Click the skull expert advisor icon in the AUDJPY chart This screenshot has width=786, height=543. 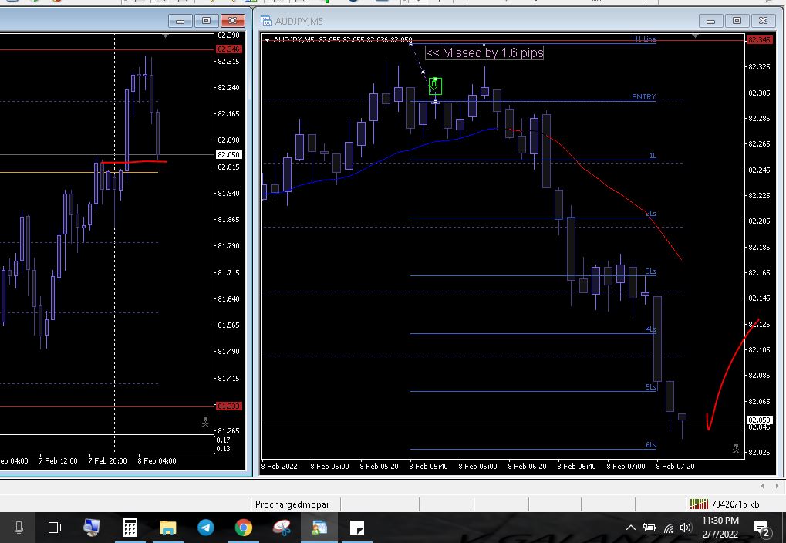point(735,448)
